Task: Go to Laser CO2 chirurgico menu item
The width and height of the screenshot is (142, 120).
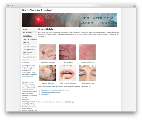Action: point(30,39)
